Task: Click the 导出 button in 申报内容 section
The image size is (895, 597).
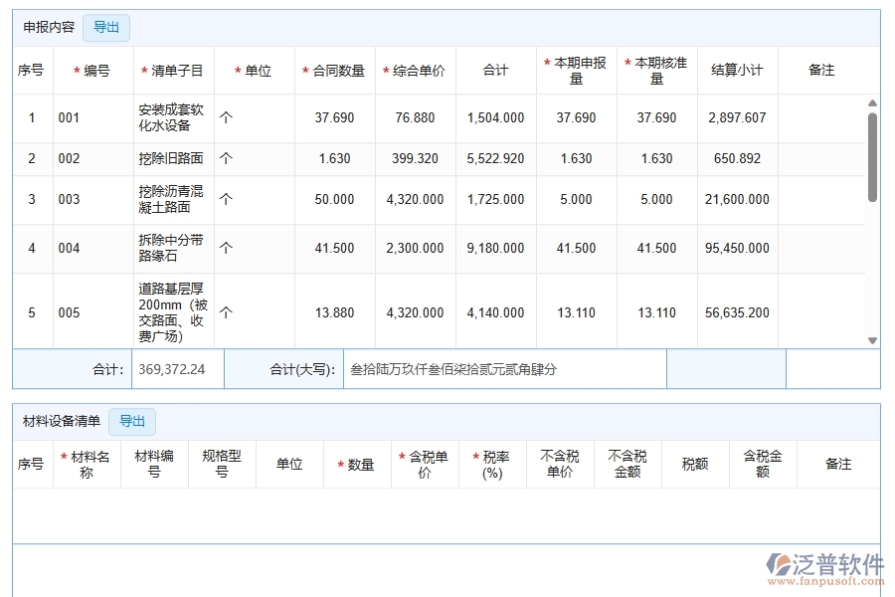Action: (105, 28)
